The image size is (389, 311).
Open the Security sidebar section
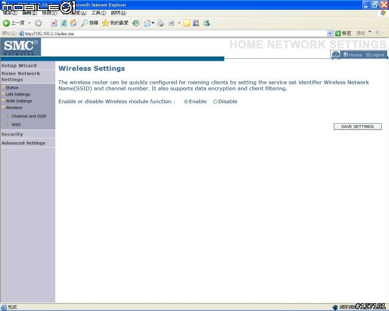coord(12,134)
